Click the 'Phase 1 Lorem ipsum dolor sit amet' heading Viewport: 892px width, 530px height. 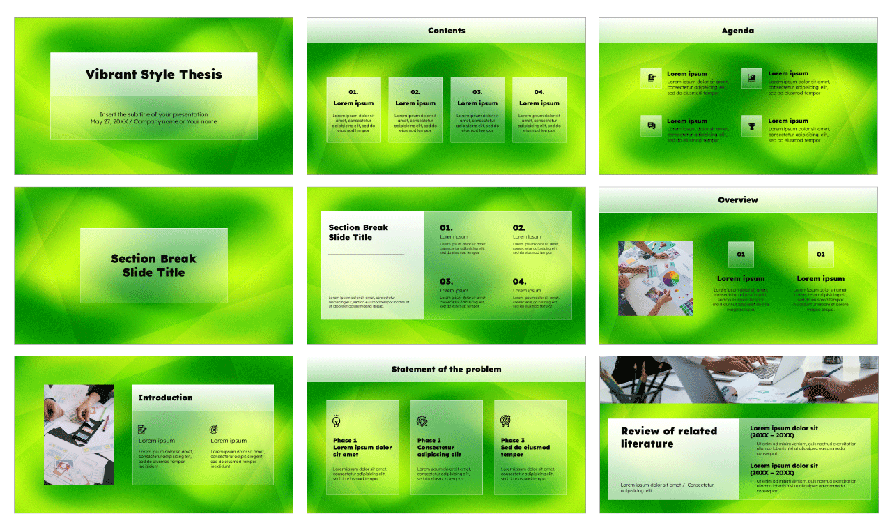point(362,448)
